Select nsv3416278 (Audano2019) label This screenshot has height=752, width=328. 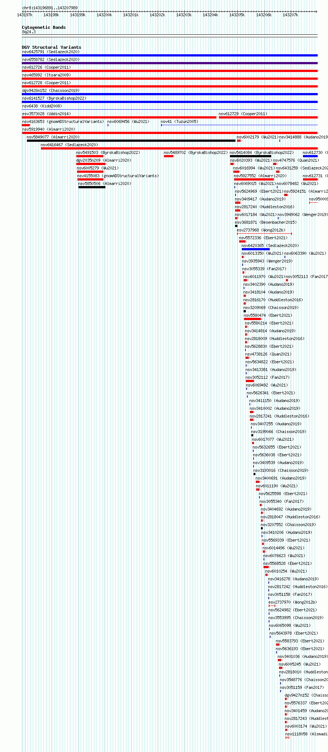click(293, 579)
